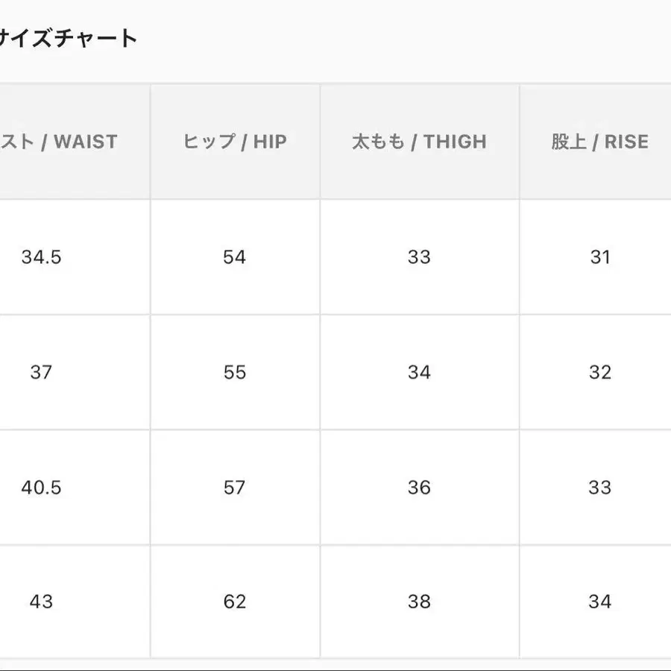Select the waist value 40.5 cell
671x671 pixels.
42,488
